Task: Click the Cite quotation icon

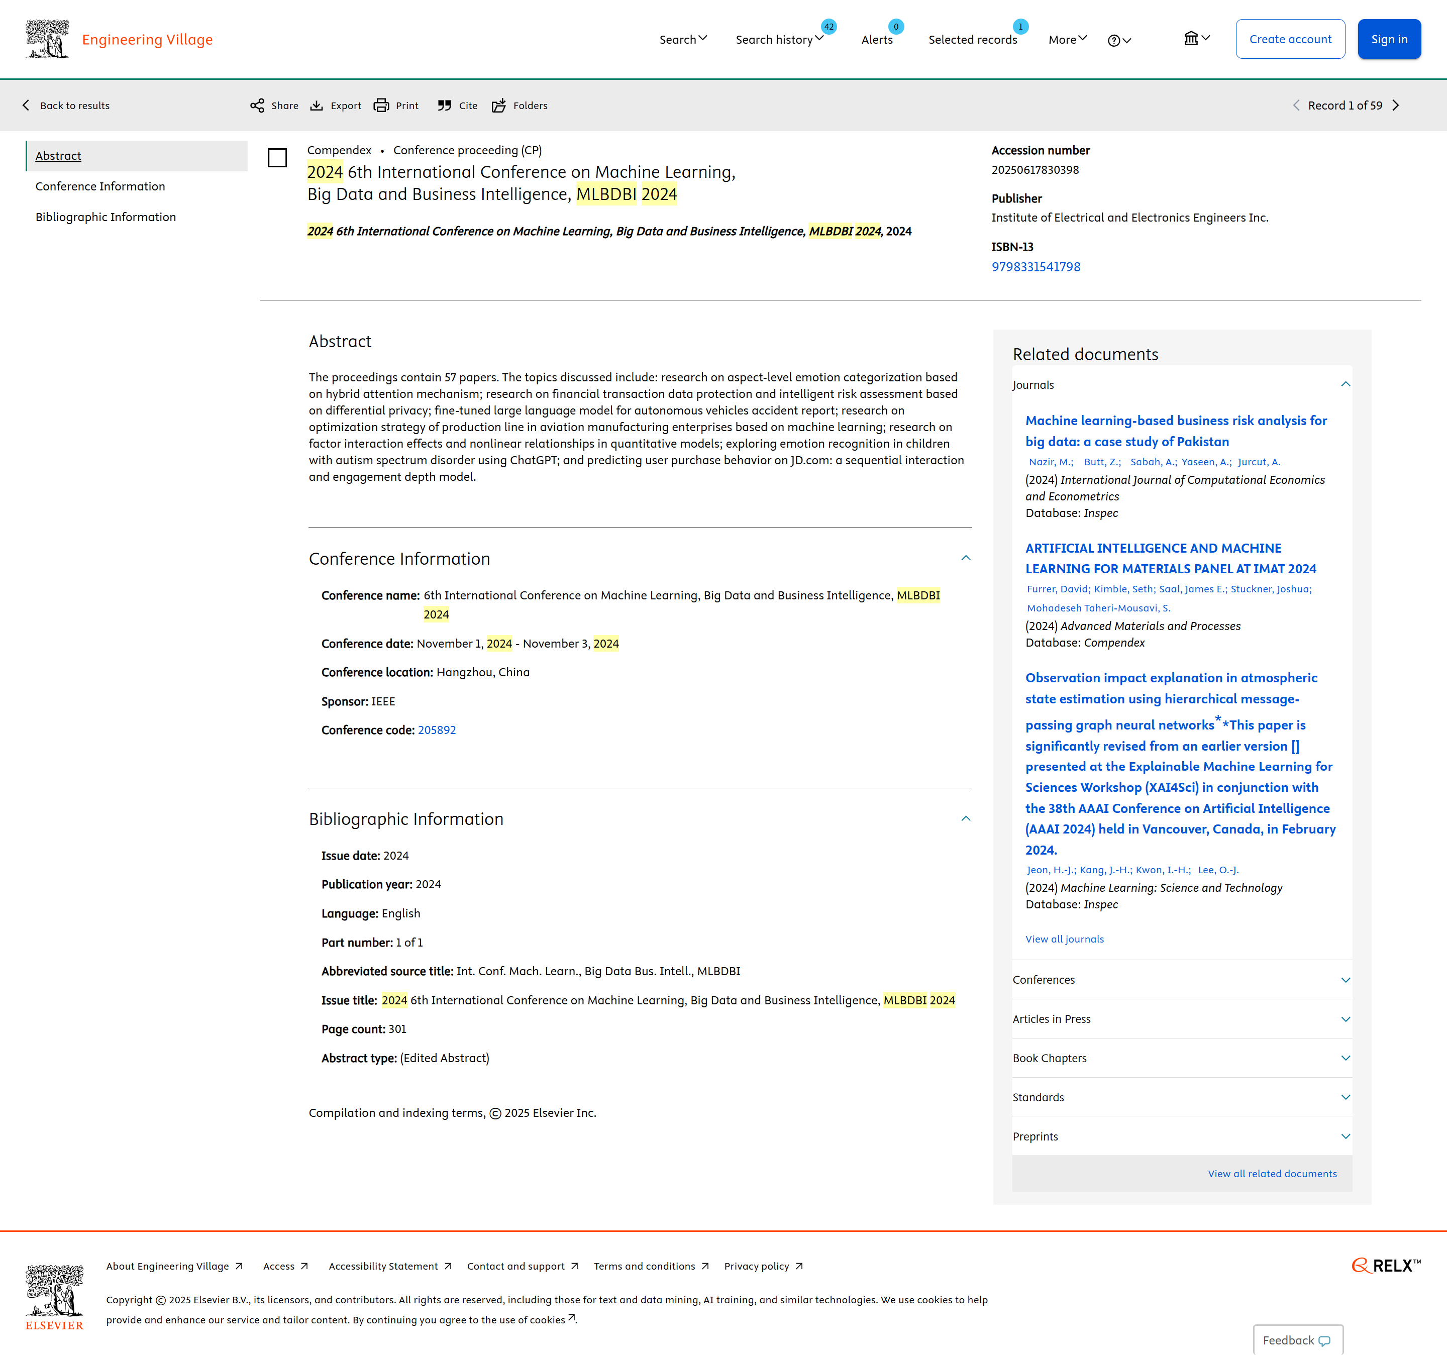Action: 445,106
